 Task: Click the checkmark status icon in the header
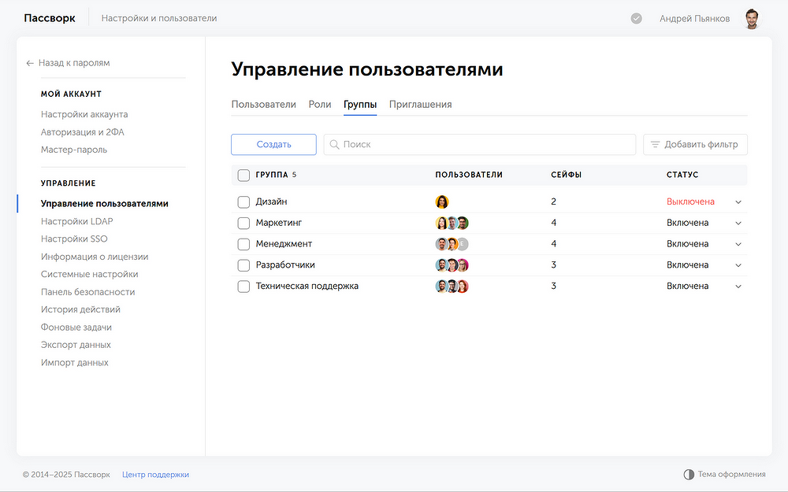(x=636, y=19)
